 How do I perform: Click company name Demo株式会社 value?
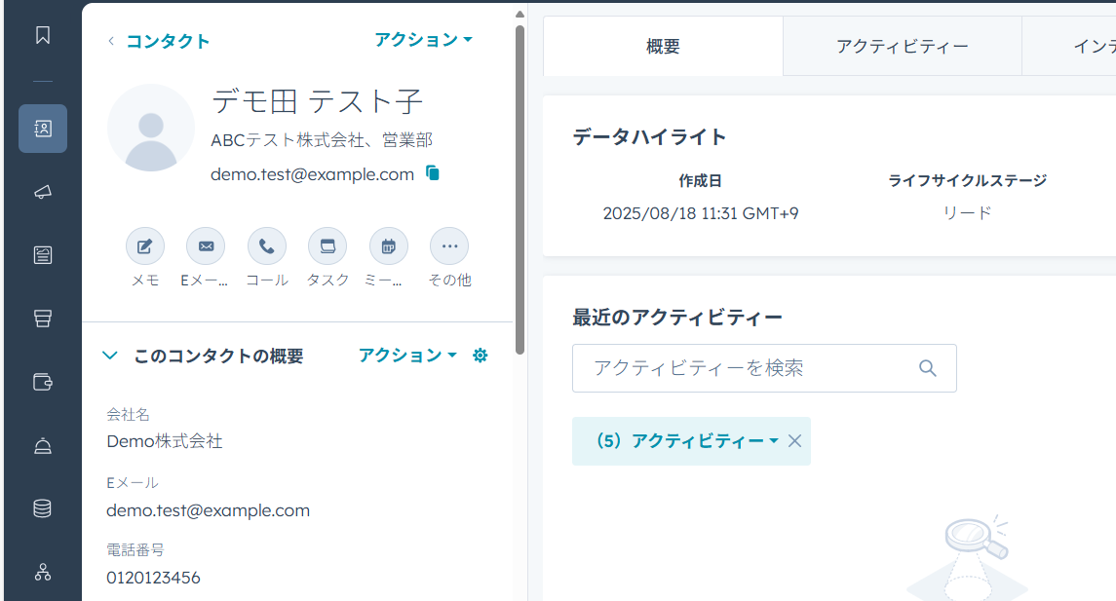coord(165,441)
